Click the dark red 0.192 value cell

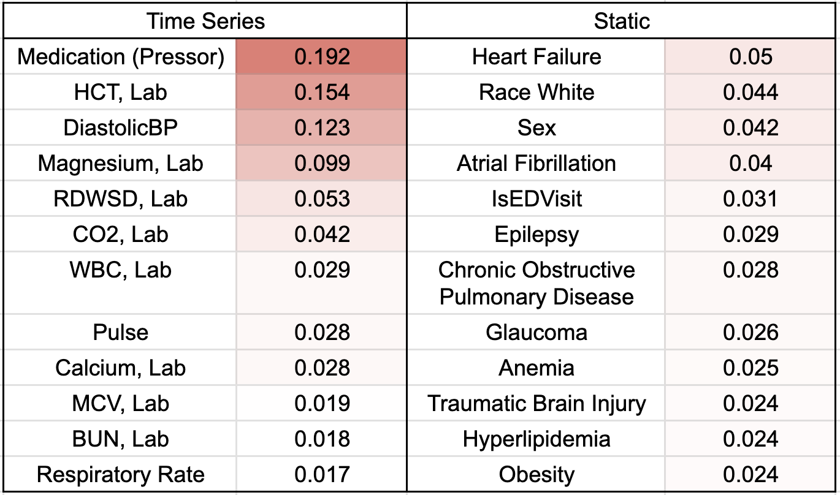coord(322,57)
